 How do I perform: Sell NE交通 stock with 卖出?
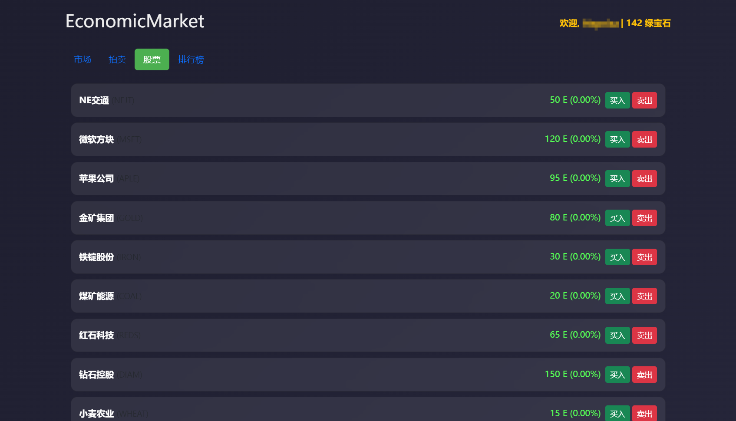click(644, 100)
